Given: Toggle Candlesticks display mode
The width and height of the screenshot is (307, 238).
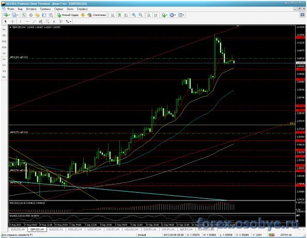Looking at the screenshot, I should pos(119,15).
